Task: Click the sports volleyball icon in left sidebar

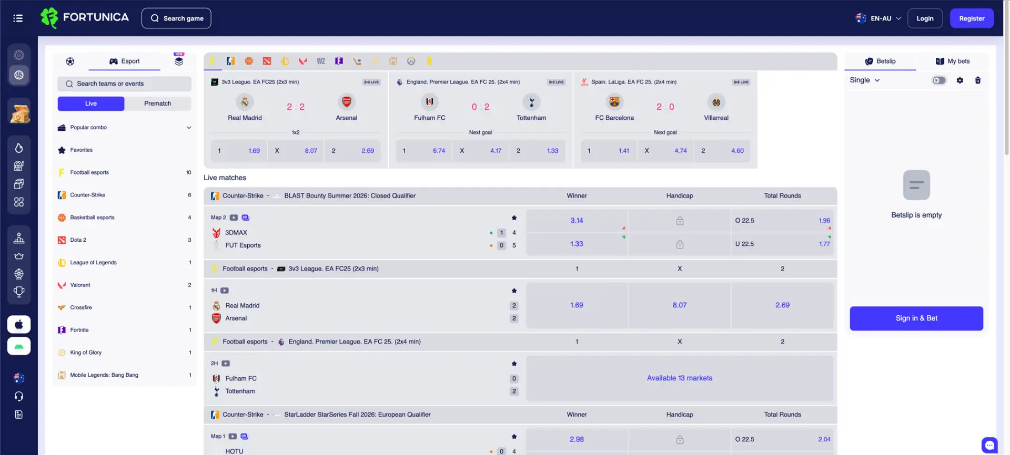Action: tap(19, 75)
